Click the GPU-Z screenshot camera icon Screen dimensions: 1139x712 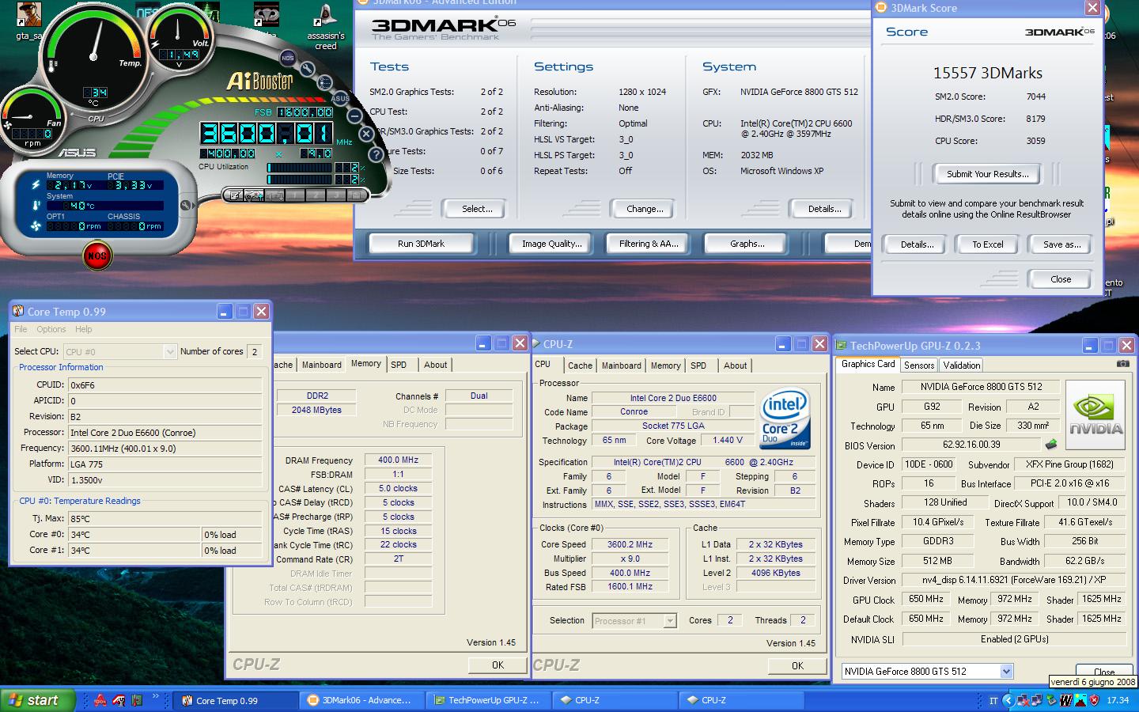(1123, 364)
